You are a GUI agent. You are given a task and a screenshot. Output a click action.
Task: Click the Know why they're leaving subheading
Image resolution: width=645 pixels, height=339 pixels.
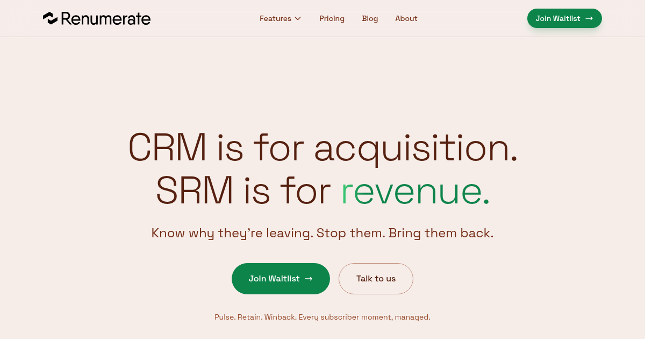[322, 233]
